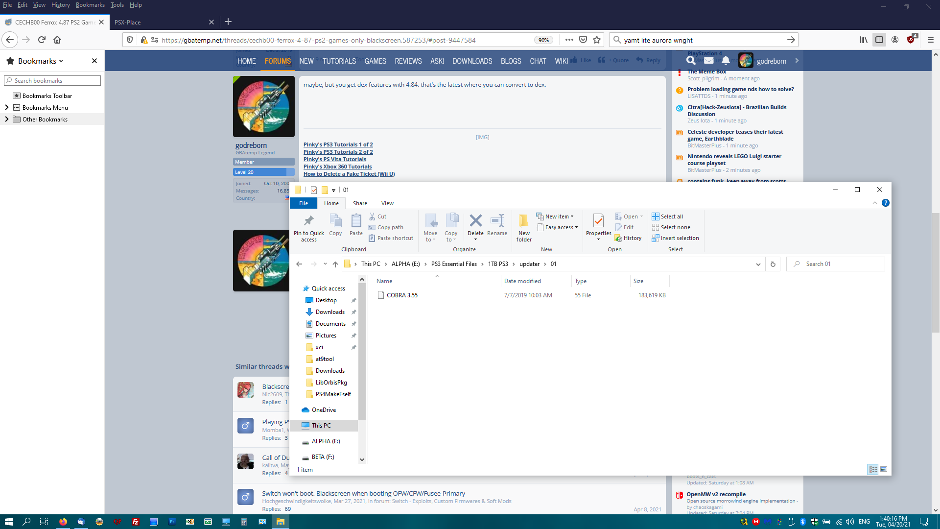This screenshot has height=529, width=940.
Task: Open Pinky's Xbox 360 Tutorials link
Action: pyautogui.click(x=337, y=167)
